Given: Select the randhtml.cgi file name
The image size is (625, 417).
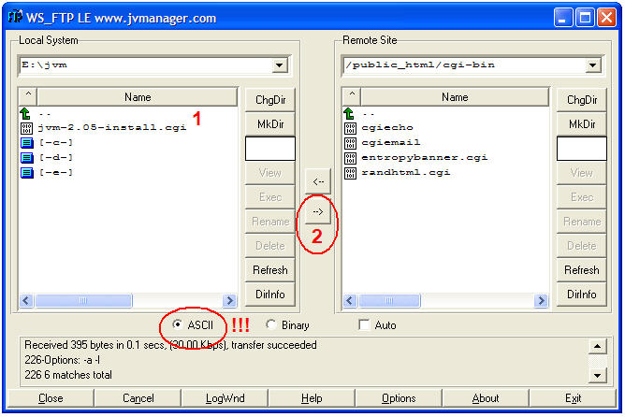Looking at the screenshot, I should [x=406, y=173].
